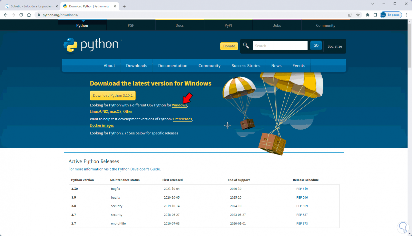This screenshot has width=412, height=236.
Task: Select the 2.7 version cell
Action: point(74,223)
